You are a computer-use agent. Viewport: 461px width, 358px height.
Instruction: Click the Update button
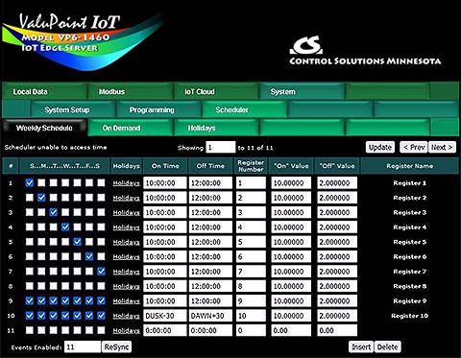coord(380,147)
